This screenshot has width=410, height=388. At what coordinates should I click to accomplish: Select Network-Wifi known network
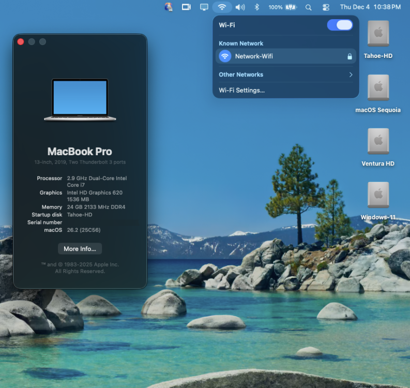pos(286,56)
